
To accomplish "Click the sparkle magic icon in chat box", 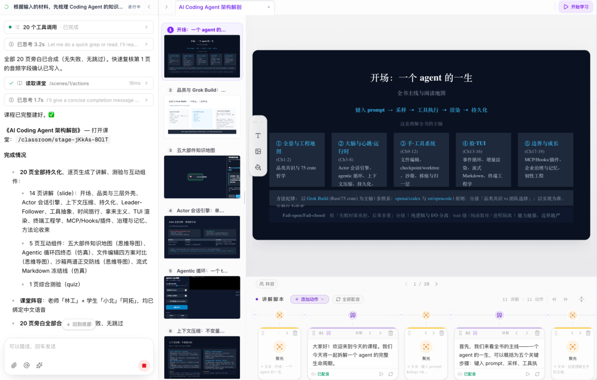I will pos(39,365).
